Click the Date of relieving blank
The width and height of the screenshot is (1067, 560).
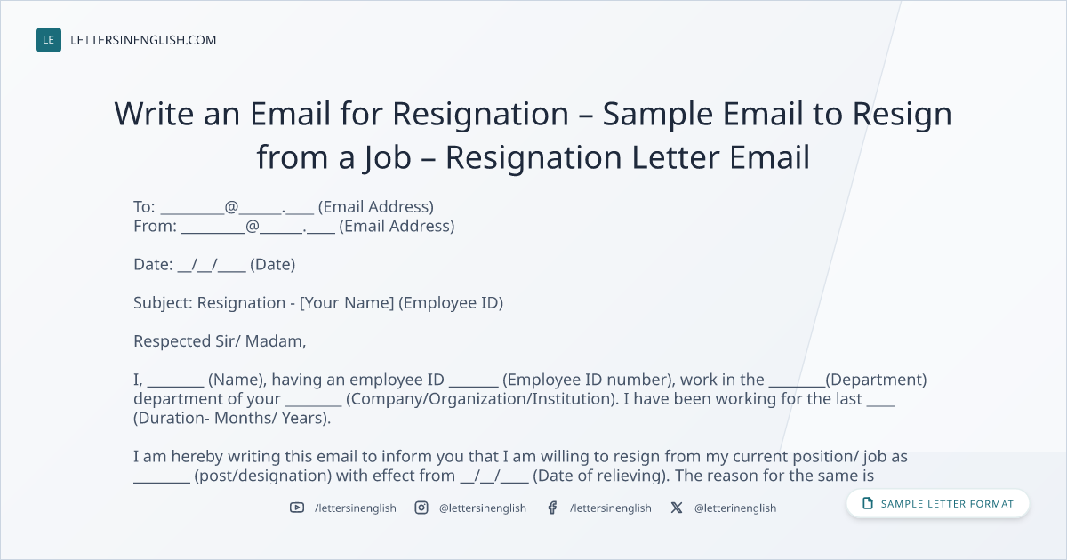click(x=494, y=476)
